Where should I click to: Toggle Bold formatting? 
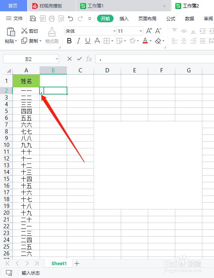[x=69, y=41]
